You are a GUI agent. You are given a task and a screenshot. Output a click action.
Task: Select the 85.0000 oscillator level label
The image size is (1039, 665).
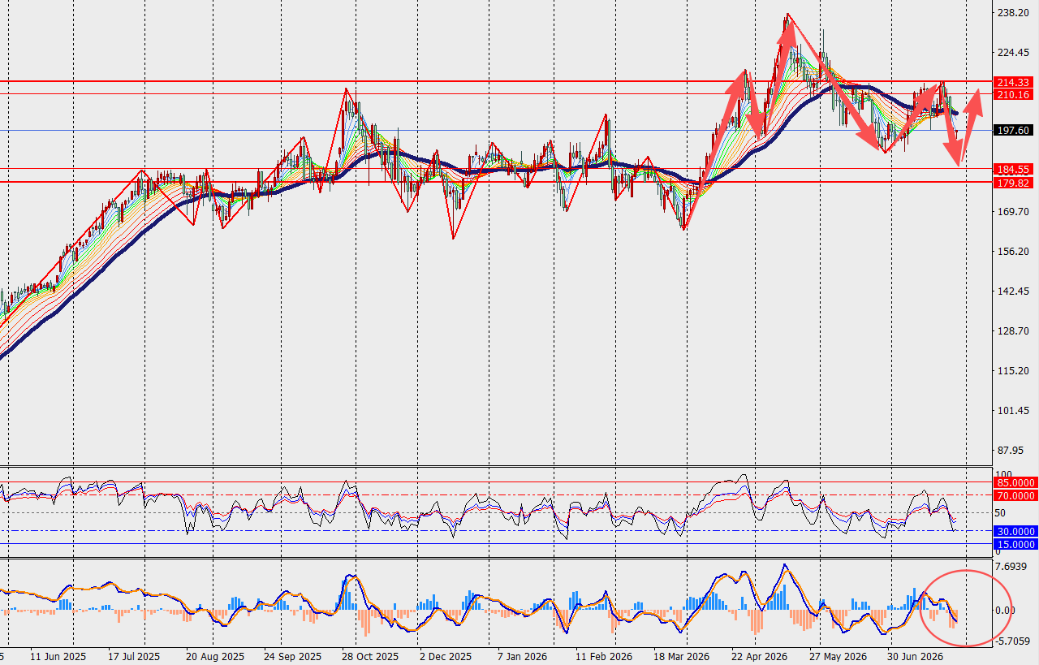point(1015,482)
